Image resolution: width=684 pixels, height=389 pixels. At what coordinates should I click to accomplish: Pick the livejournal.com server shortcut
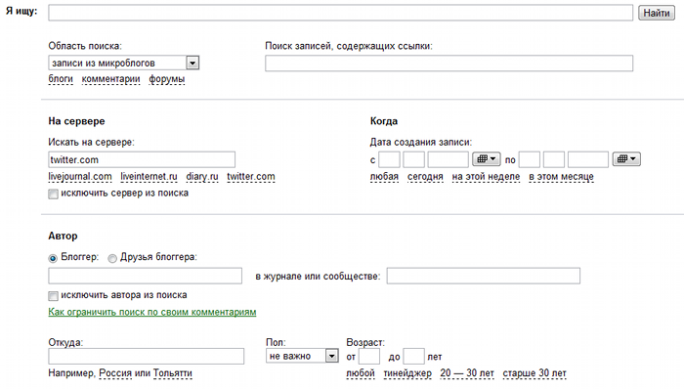click(80, 177)
